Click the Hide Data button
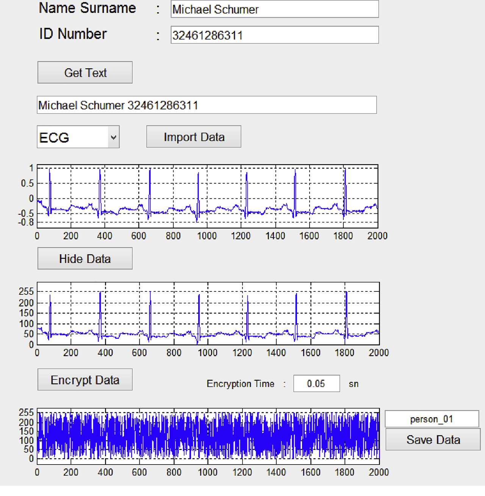This screenshot has width=485, height=496. (84, 258)
